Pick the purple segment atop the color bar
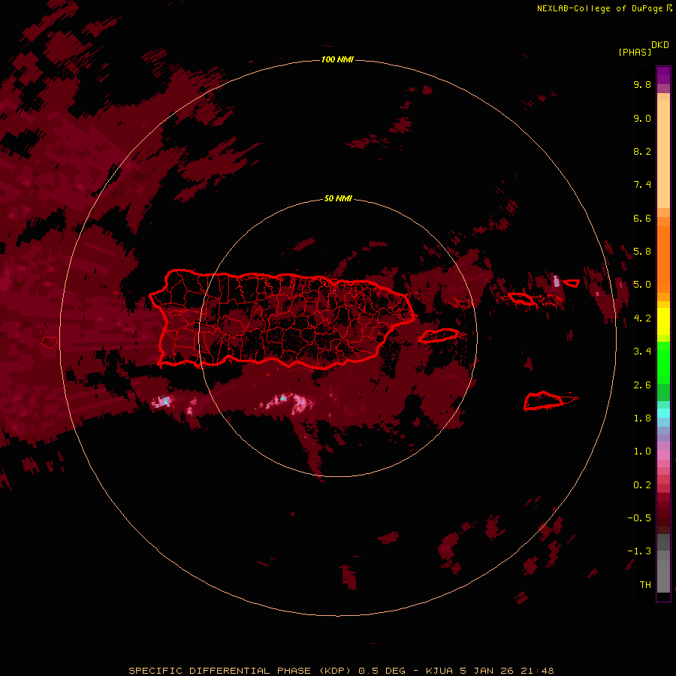The width and height of the screenshot is (676, 676). 663,75
